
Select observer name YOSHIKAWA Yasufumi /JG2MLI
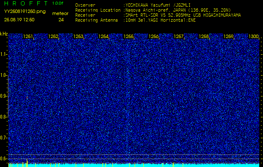tap(158, 5)
